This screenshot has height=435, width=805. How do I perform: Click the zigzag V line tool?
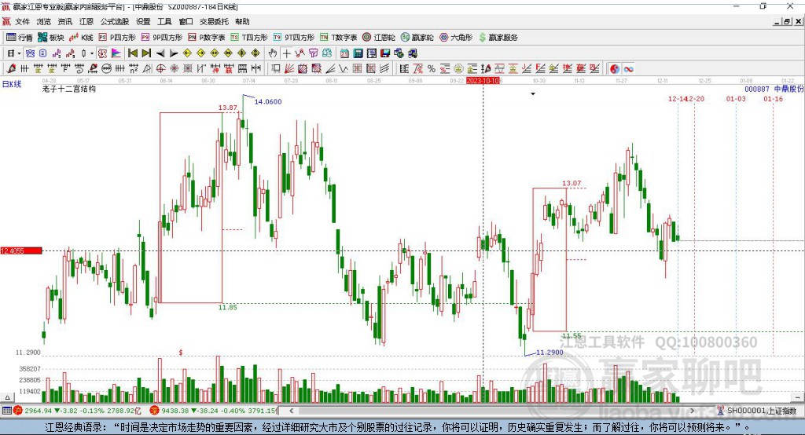(344, 69)
